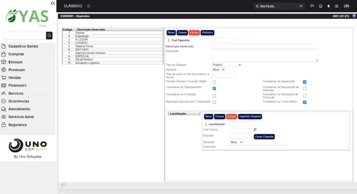The width and height of the screenshot is (357, 194).
Task: Click the Cod Cliente input field
Action: click(241, 131)
